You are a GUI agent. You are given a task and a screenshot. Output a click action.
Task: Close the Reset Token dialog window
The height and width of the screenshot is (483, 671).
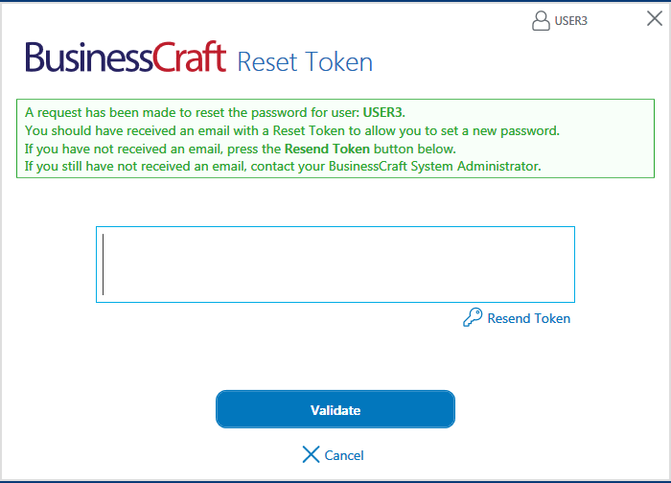coord(655,18)
